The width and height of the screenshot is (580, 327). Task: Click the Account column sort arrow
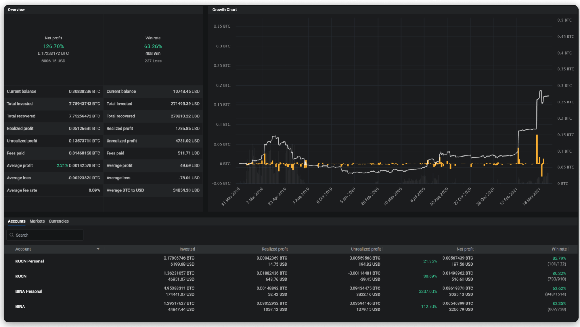click(x=98, y=249)
